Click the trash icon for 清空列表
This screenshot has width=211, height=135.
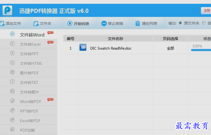tap(138, 23)
